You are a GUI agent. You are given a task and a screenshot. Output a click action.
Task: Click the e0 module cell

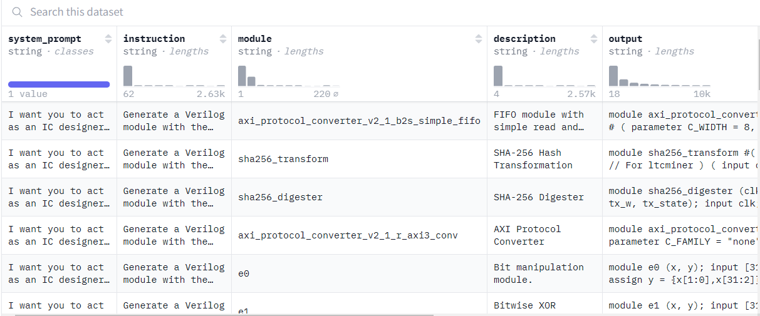(x=244, y=273)
